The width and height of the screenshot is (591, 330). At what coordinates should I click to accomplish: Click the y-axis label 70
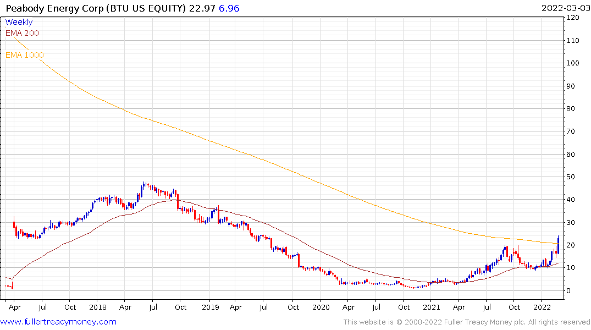[x=571, y=131]
